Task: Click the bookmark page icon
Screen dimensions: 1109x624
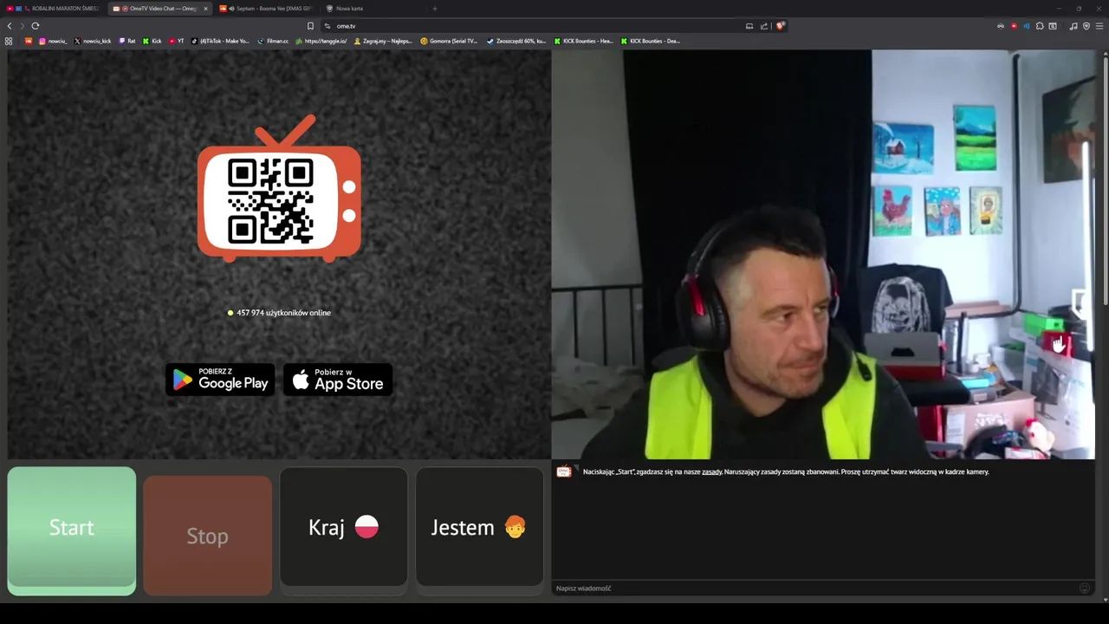Action: coord(310,26)
